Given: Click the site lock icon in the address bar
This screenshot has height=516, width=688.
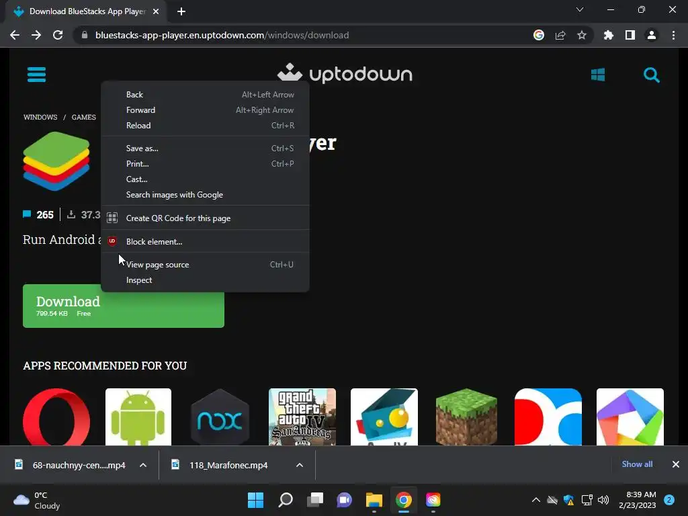Looking at the screenshot, I should 85,35.
